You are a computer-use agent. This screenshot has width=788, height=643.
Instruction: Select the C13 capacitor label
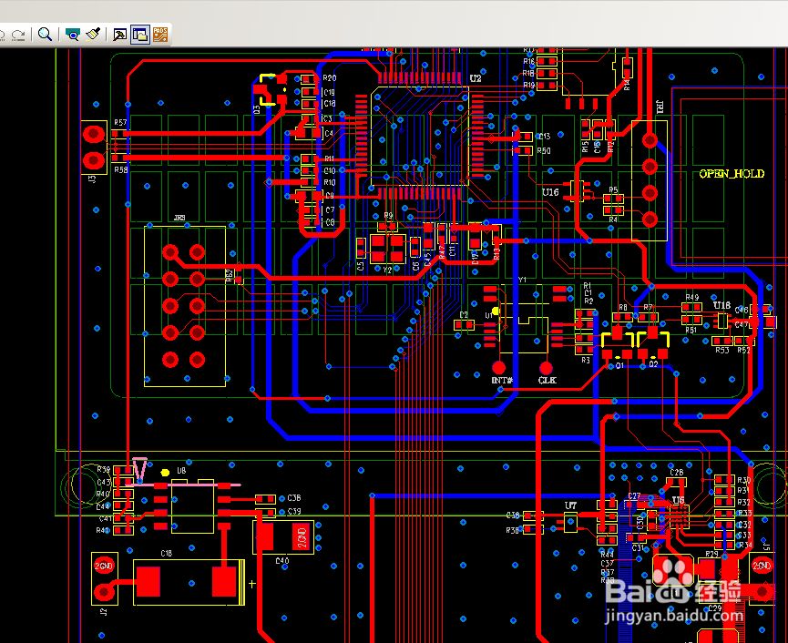(544, 136)
